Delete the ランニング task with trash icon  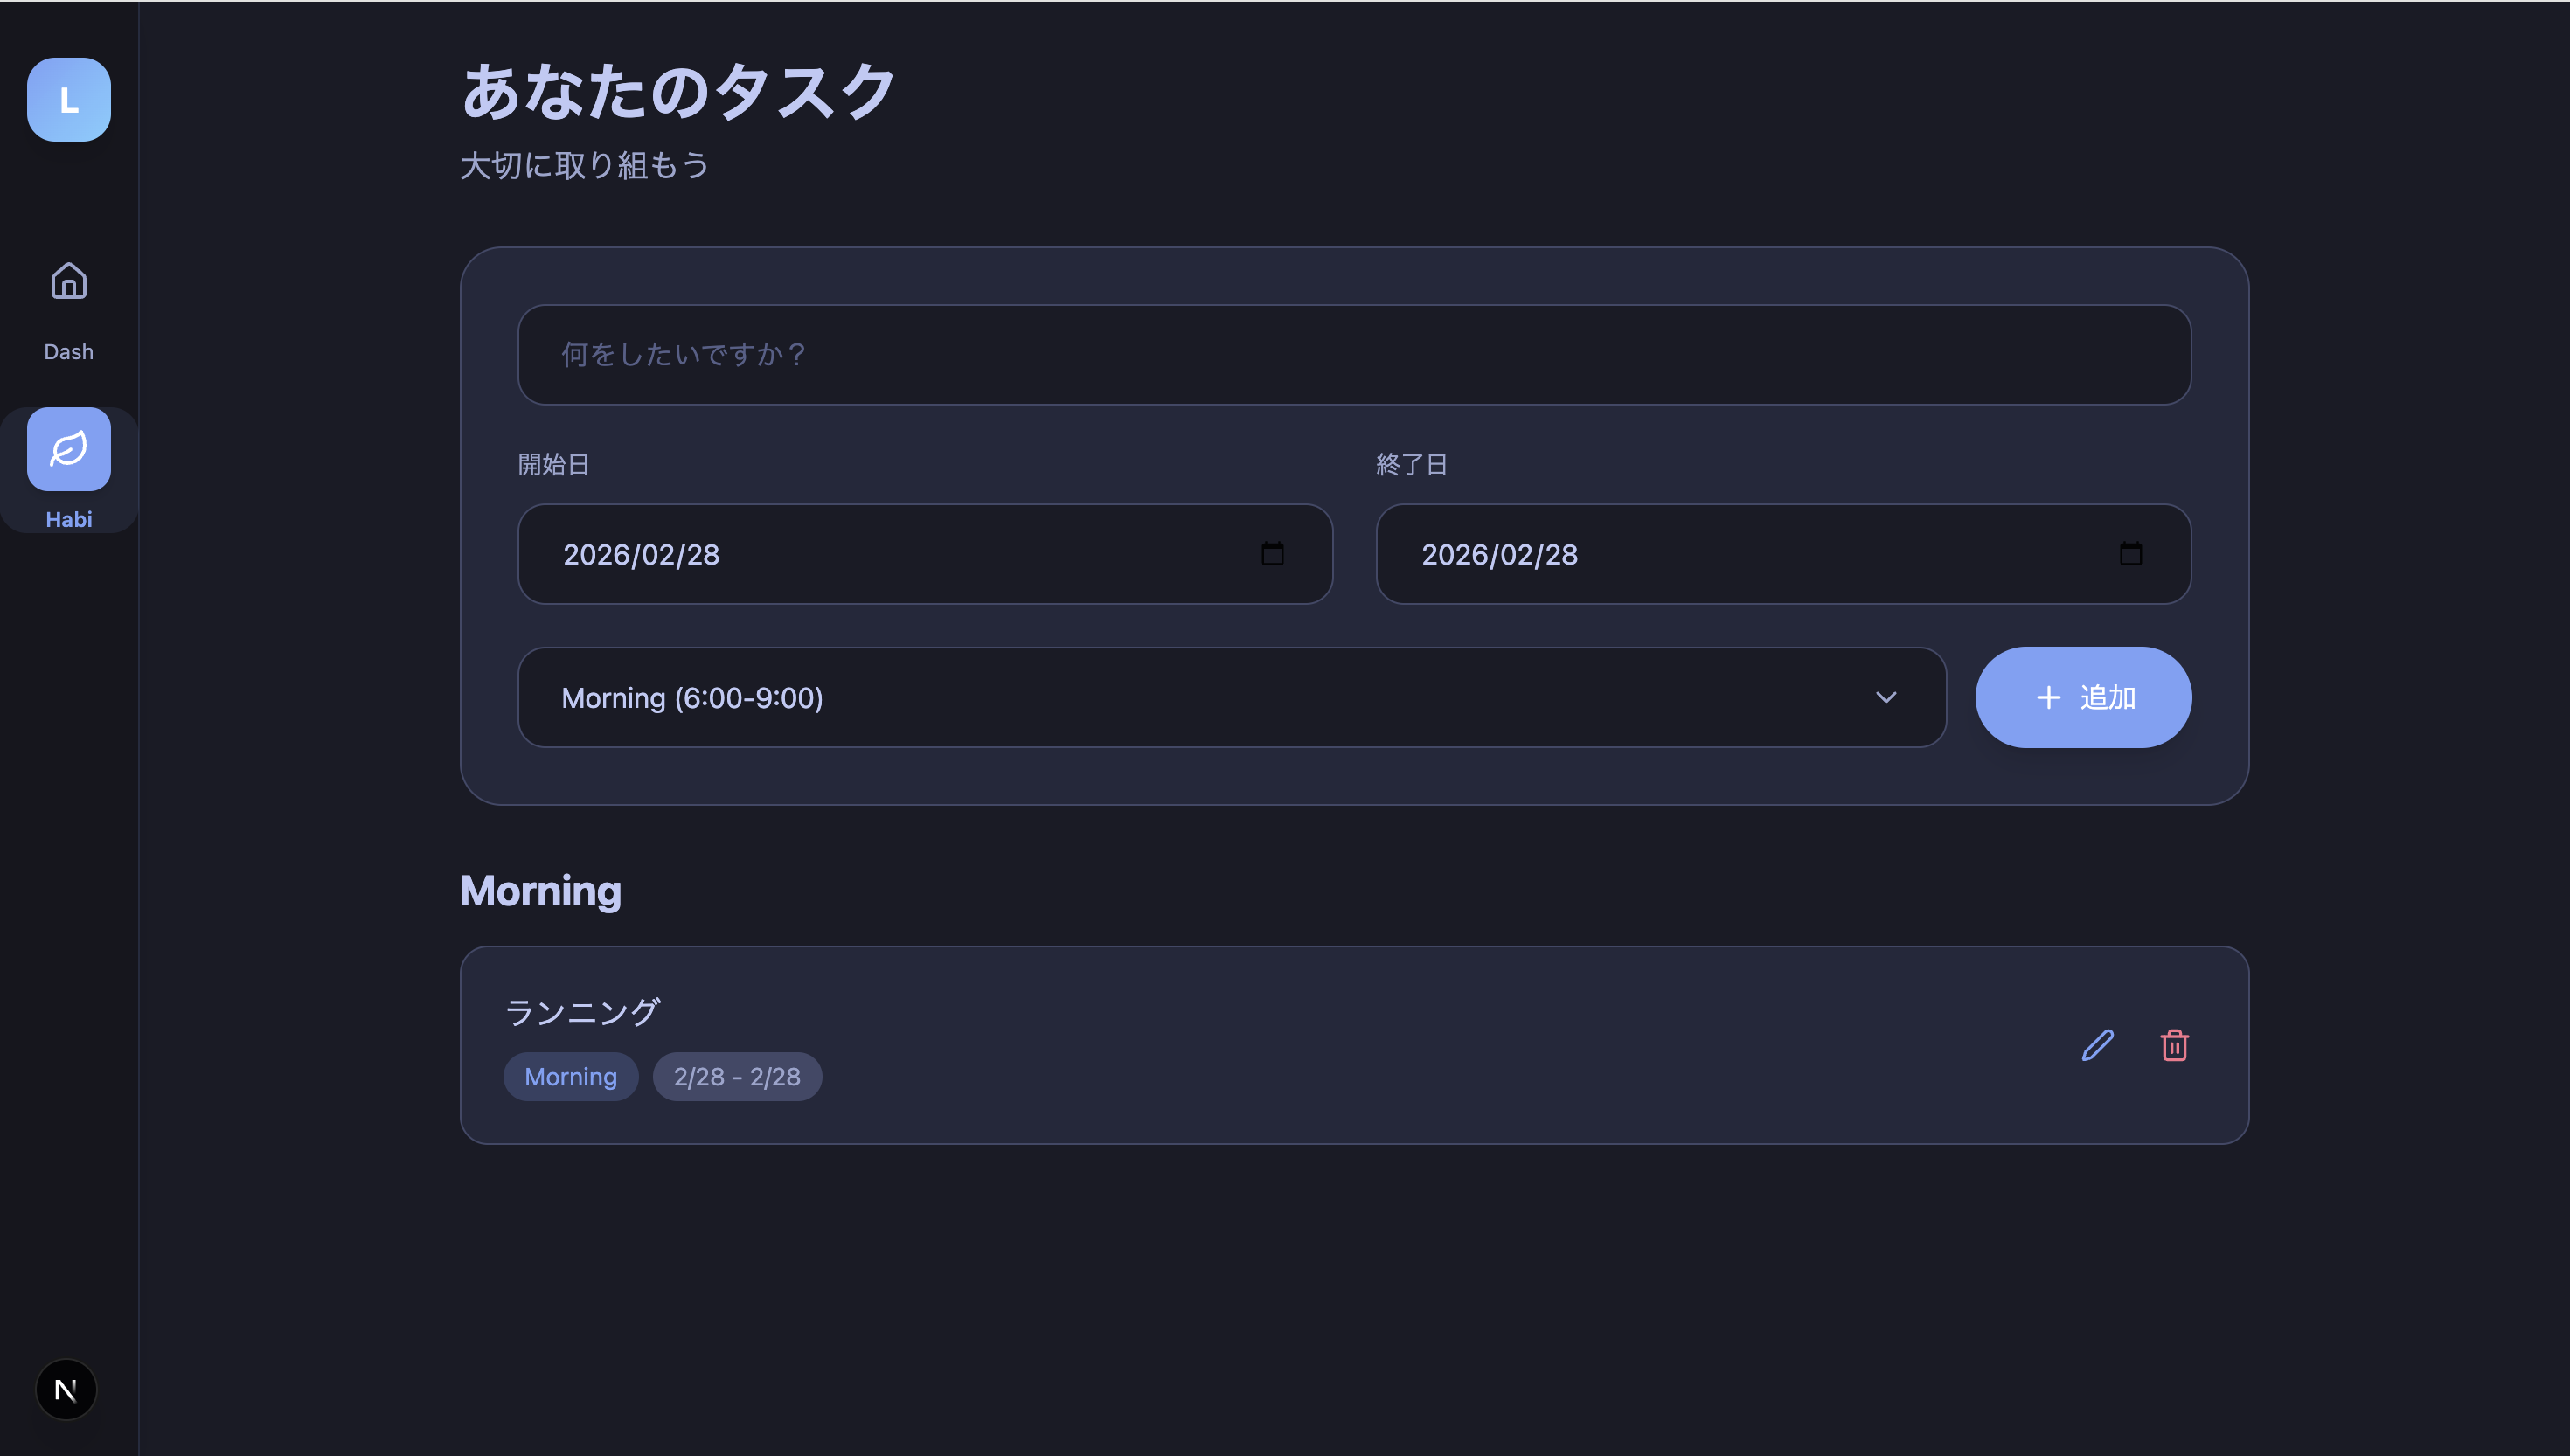(x=2174, y=1045)
